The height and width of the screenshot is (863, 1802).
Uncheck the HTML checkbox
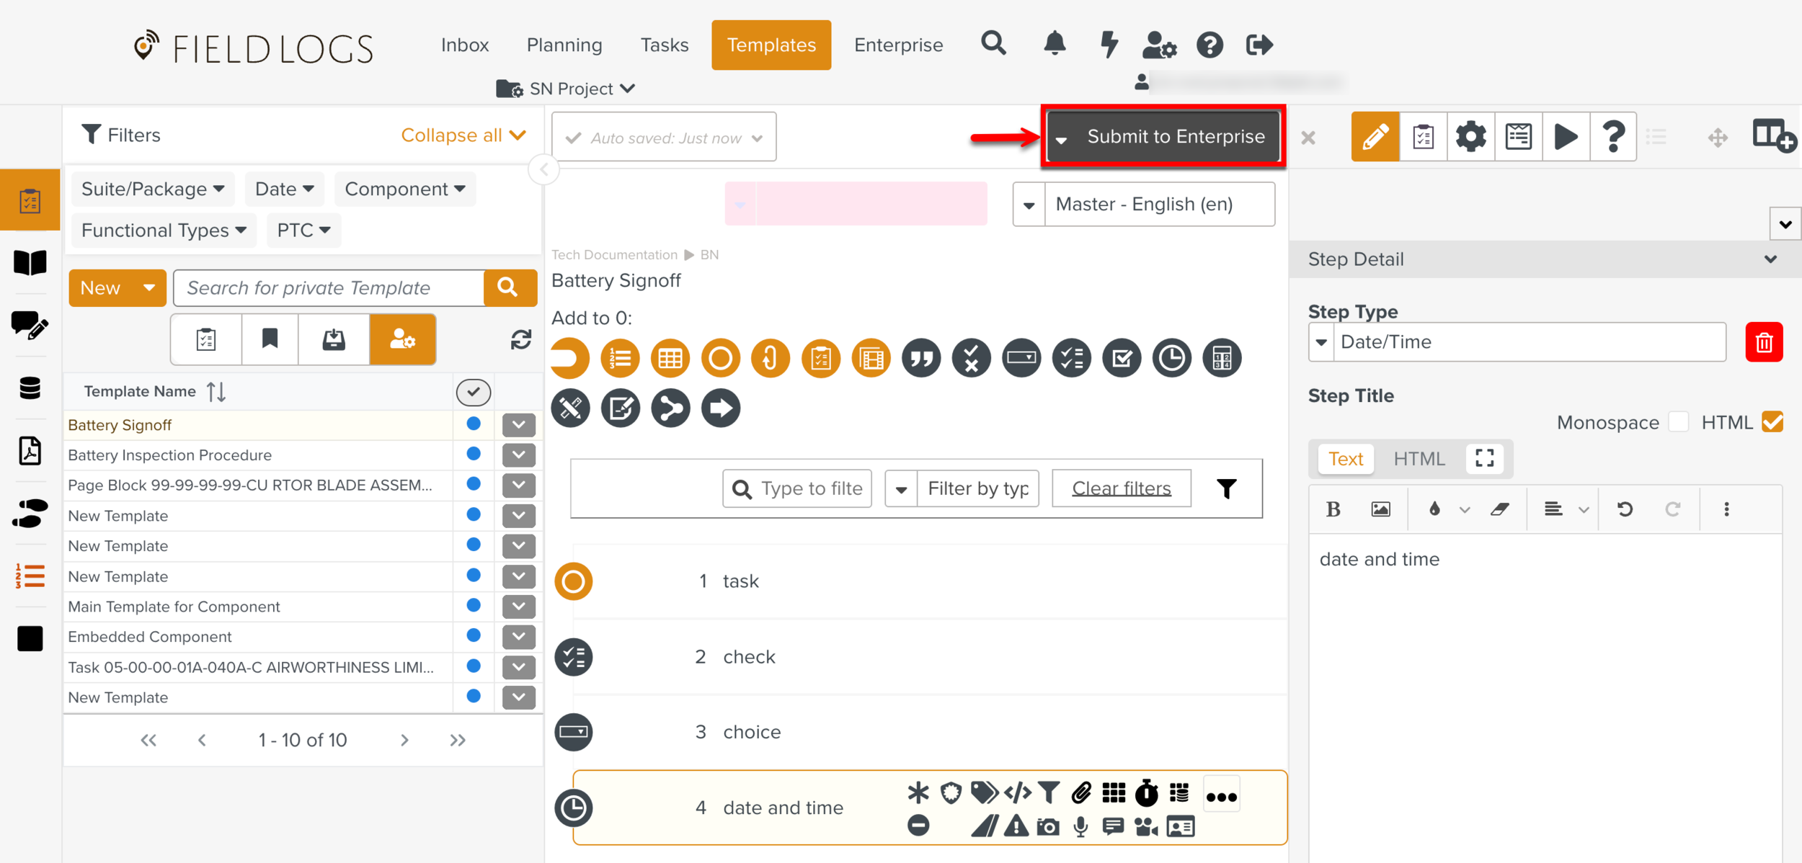point(1772,422)
